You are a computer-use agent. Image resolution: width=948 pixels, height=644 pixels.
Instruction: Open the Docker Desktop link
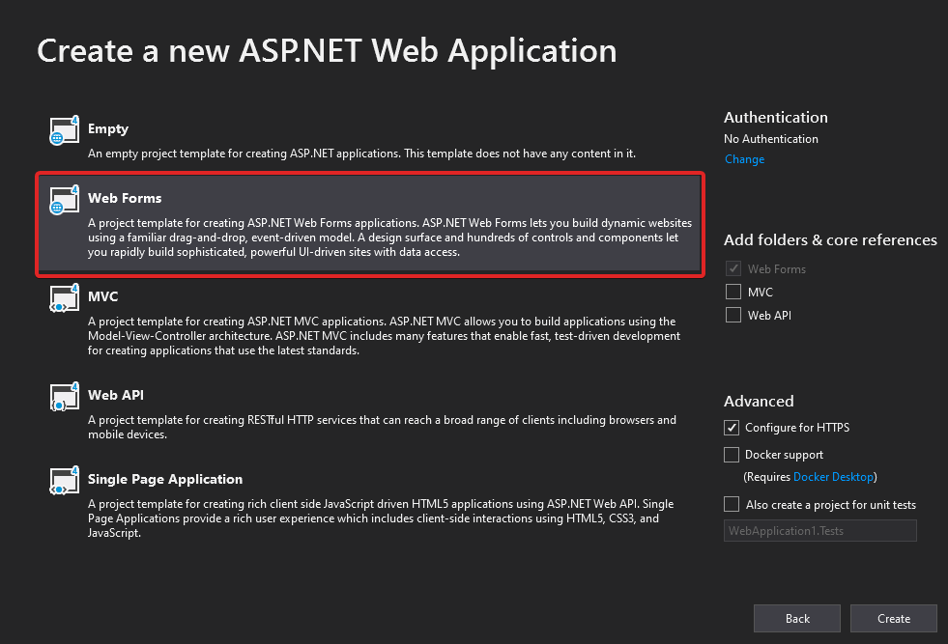click(x=833, y=476)
